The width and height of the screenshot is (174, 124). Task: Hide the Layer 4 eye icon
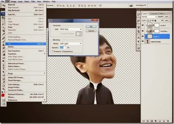(x=142, y=36)
